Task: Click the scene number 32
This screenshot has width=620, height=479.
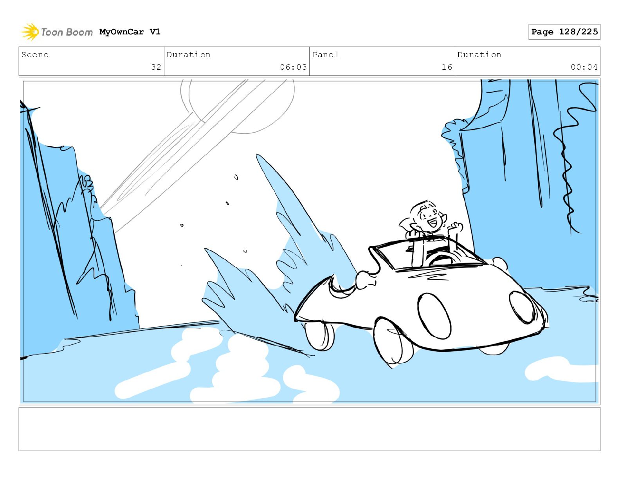Action: [156, 67]
